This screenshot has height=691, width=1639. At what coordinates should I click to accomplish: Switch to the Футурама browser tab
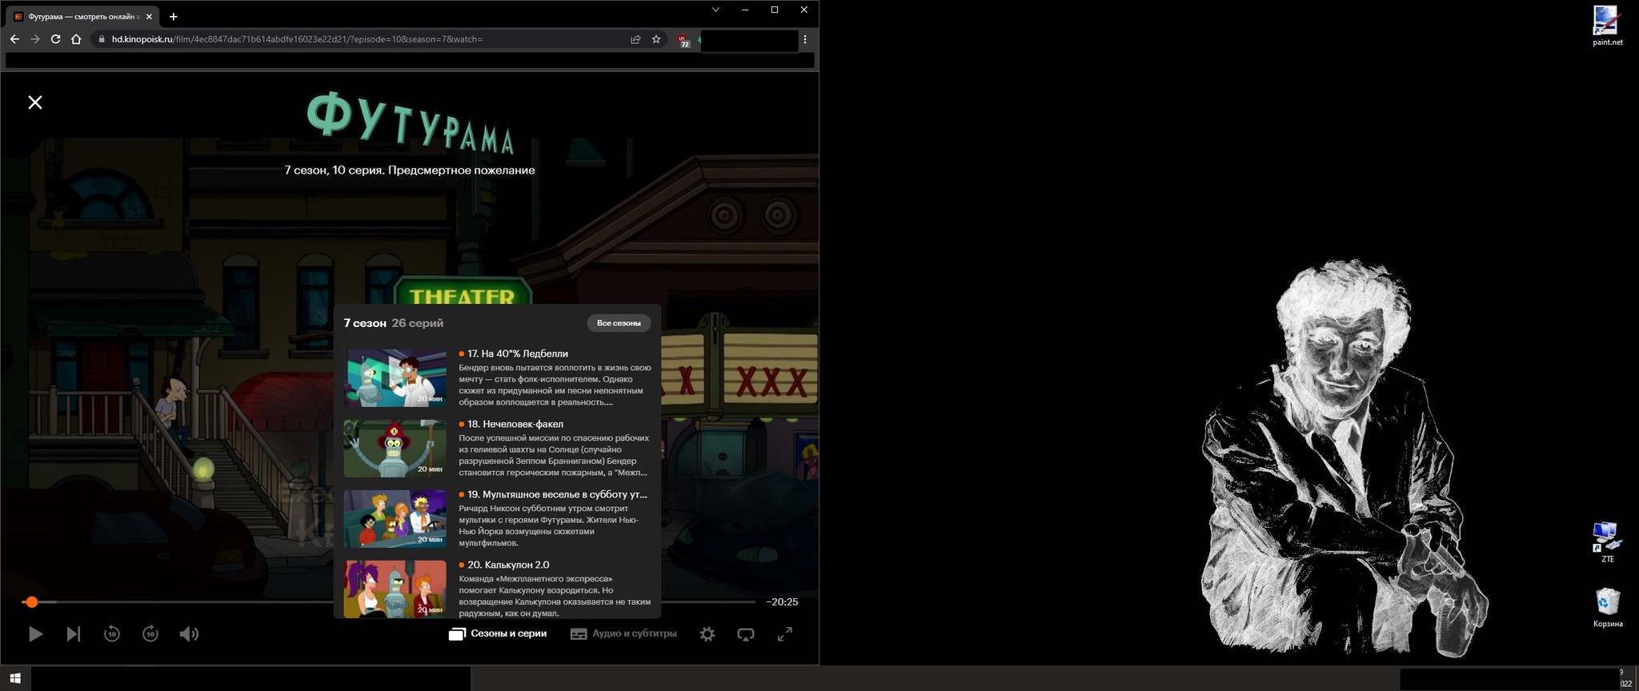pyautogui.click(x=83, y=17)
